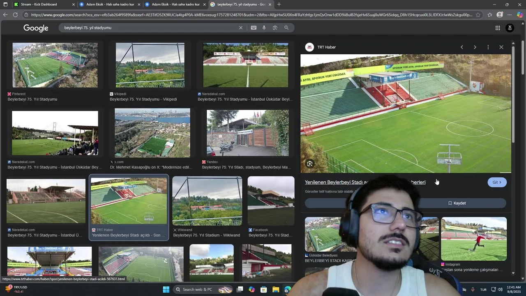
Task: Select the Facebook Beylerbeyi 75. Yıl Stad thumbnail
Action: 271,201
